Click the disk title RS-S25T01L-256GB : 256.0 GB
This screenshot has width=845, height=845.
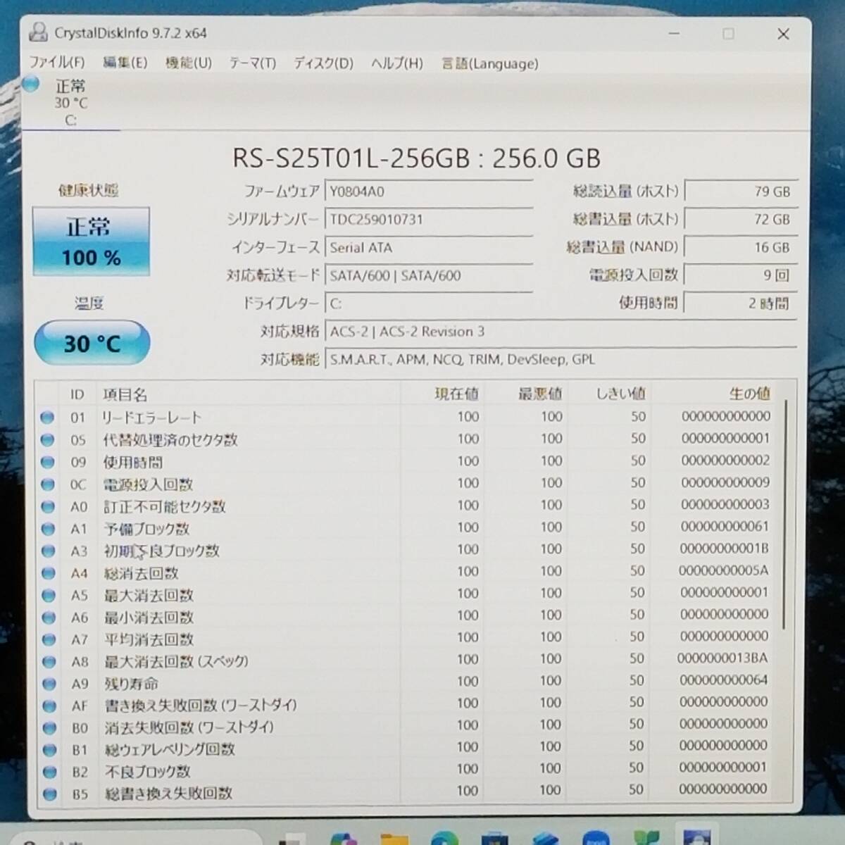pyautogui.click(x=417, y=158)
